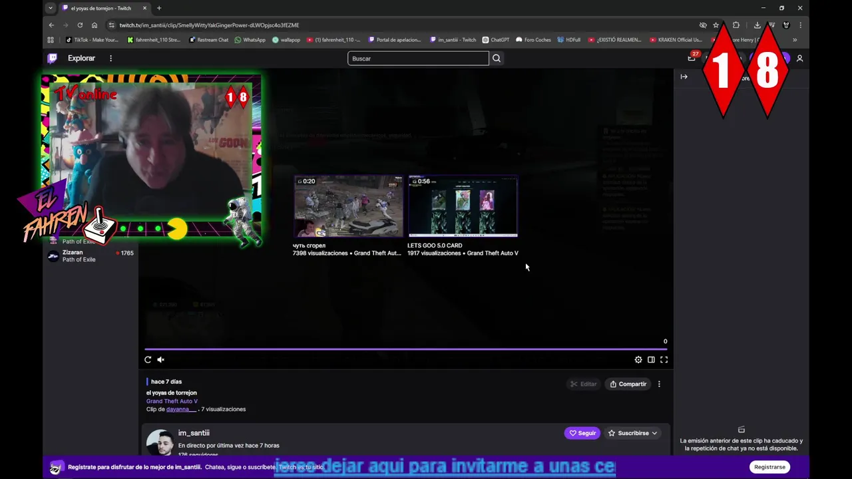This screenshot has height=479, width=852.
Task: Open the TikTok - Make Your bookmark
Action: coord(92,40)
